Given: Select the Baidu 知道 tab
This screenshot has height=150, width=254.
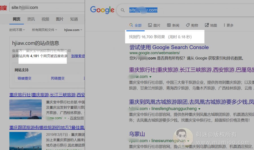Looking at the screenshot, I should pos(74,19).
